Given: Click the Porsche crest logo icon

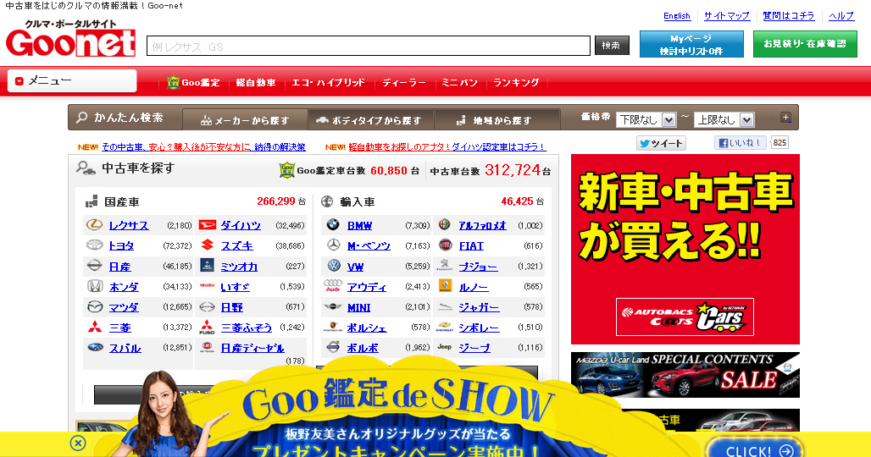Looking at the screenshot, I should (333, 328).
